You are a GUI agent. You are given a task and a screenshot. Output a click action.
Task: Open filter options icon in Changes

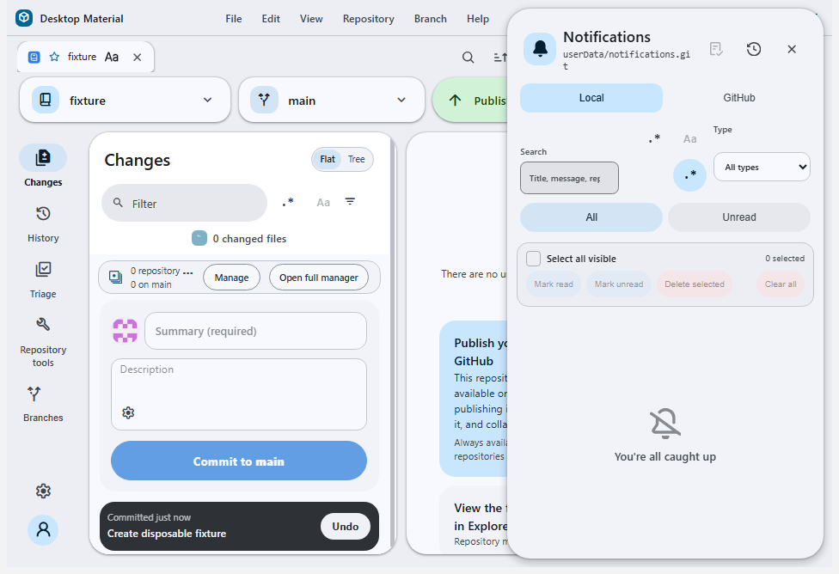tap(350, 202)
